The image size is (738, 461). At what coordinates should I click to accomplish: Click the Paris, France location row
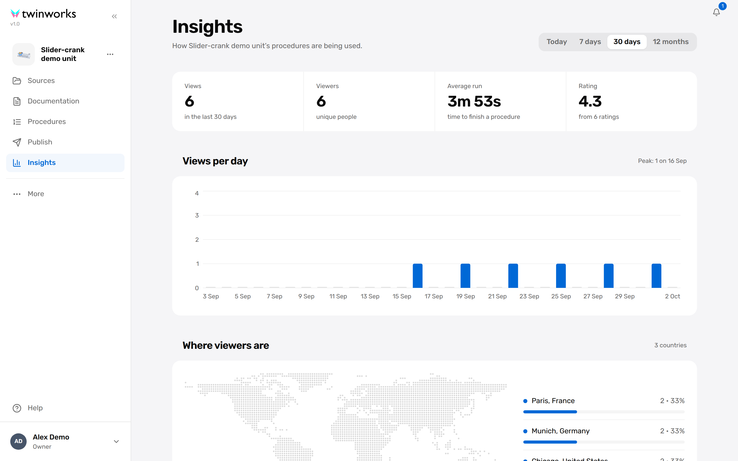coord(603,405)
